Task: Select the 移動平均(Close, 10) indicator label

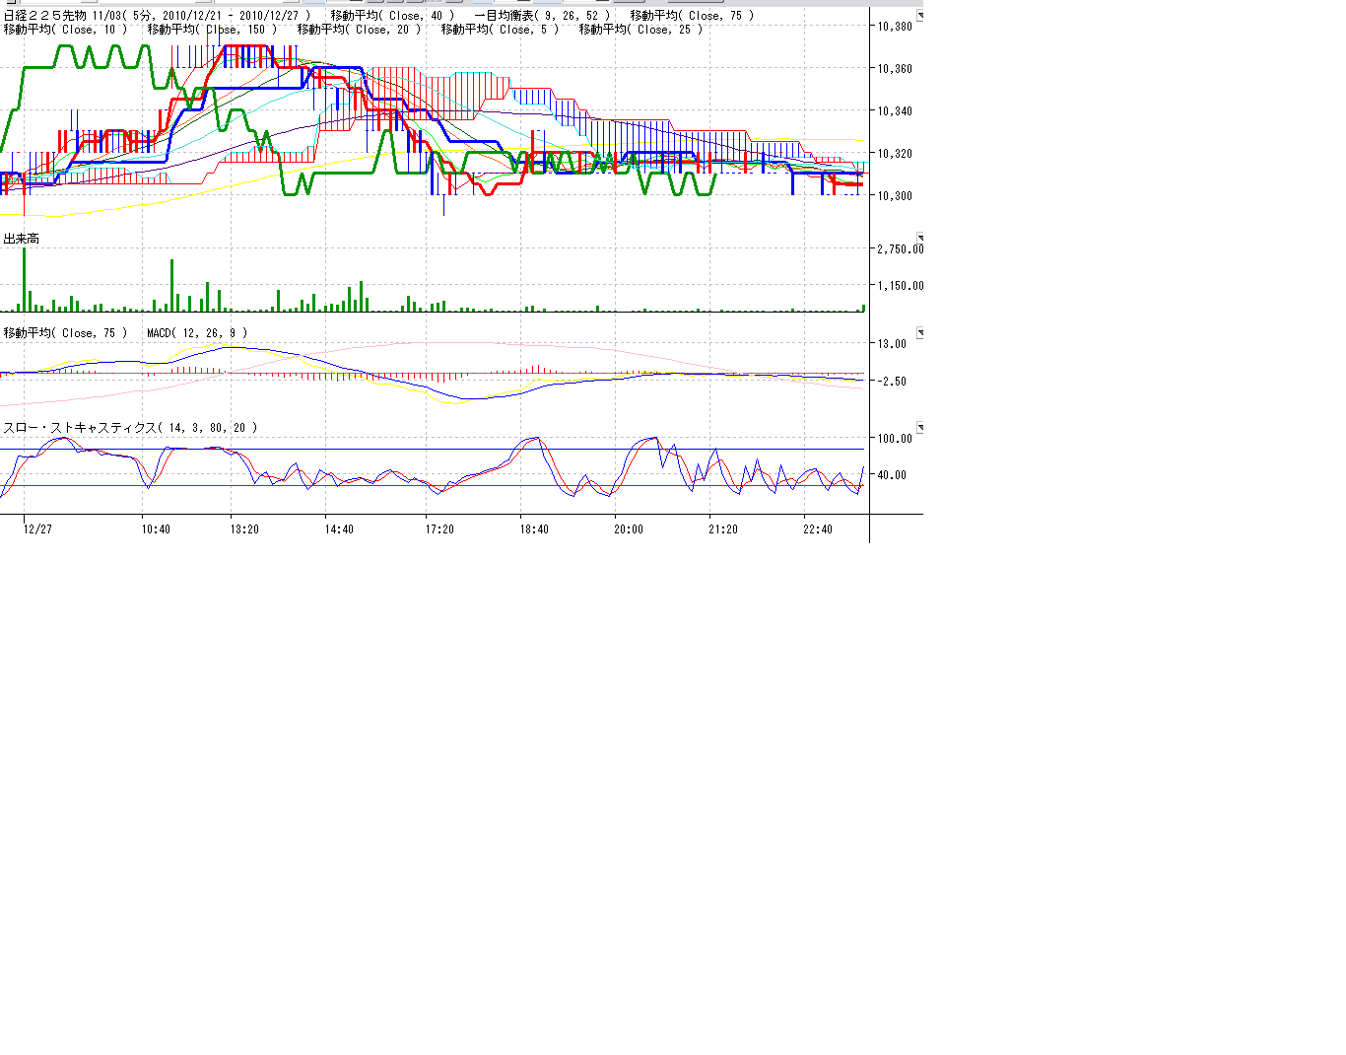Action: click(x=65, y=30)
